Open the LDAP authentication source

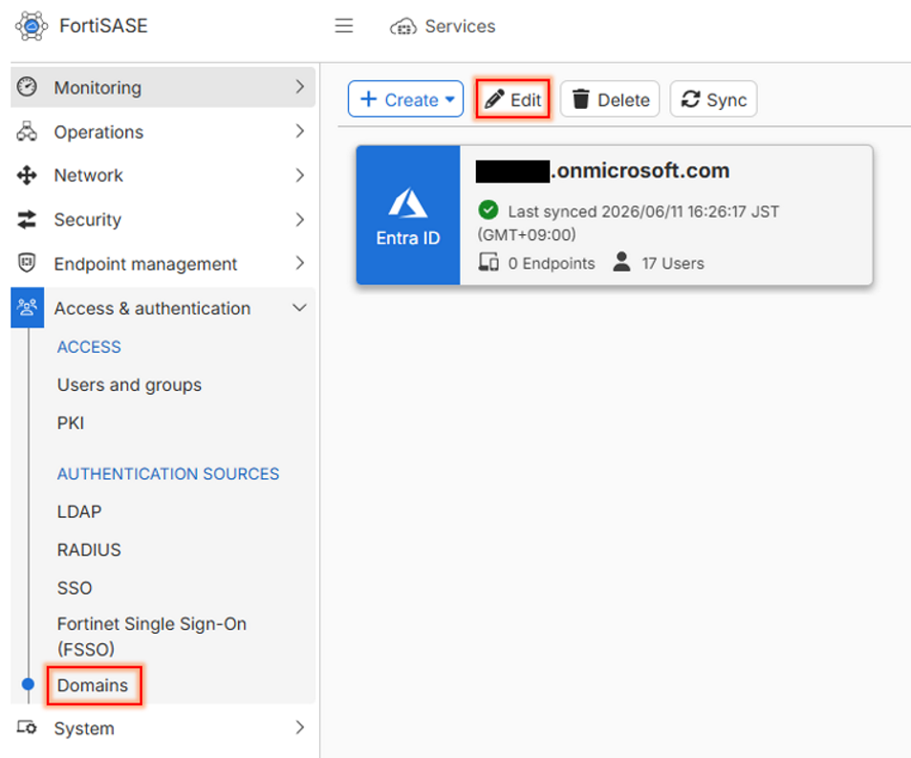(79, 511)
